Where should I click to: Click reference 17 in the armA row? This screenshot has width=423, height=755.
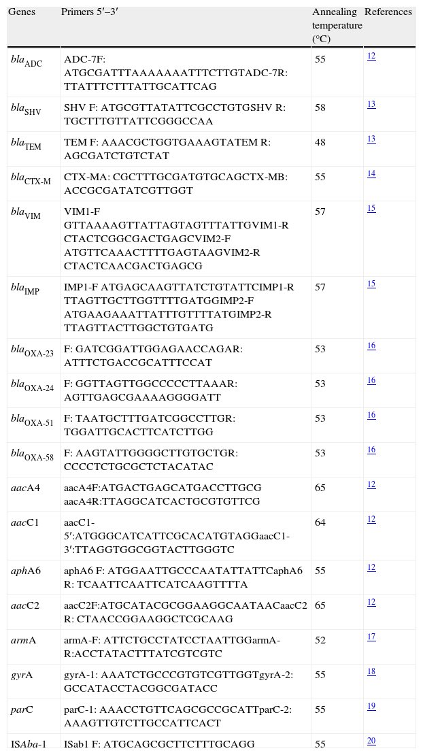coord(371,637)
